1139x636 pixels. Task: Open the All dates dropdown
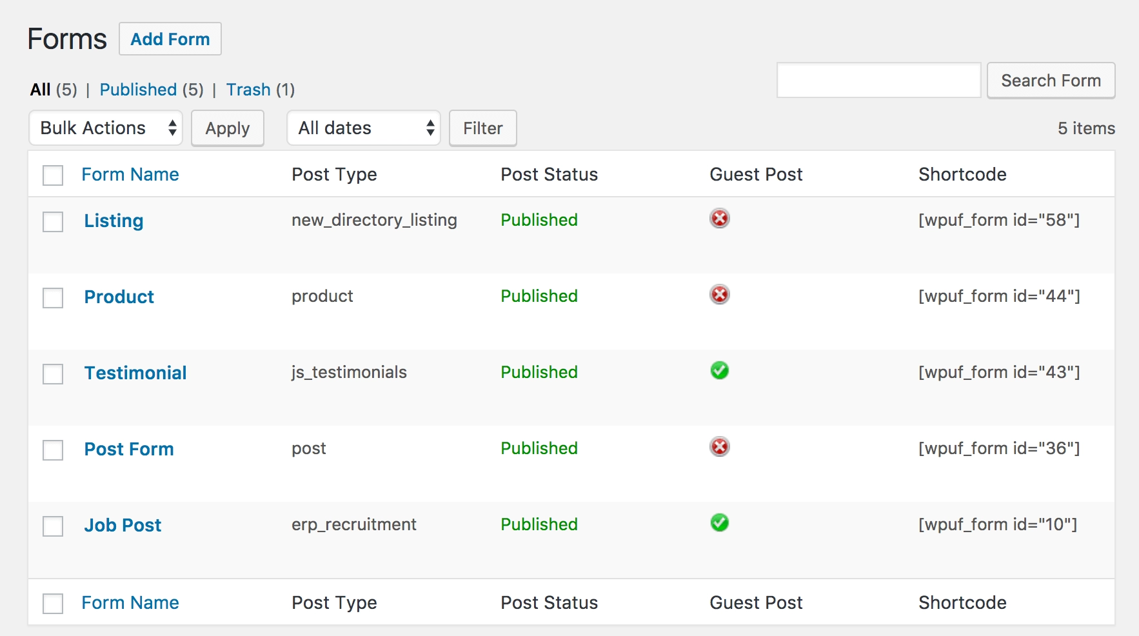[x=364, y=128]
